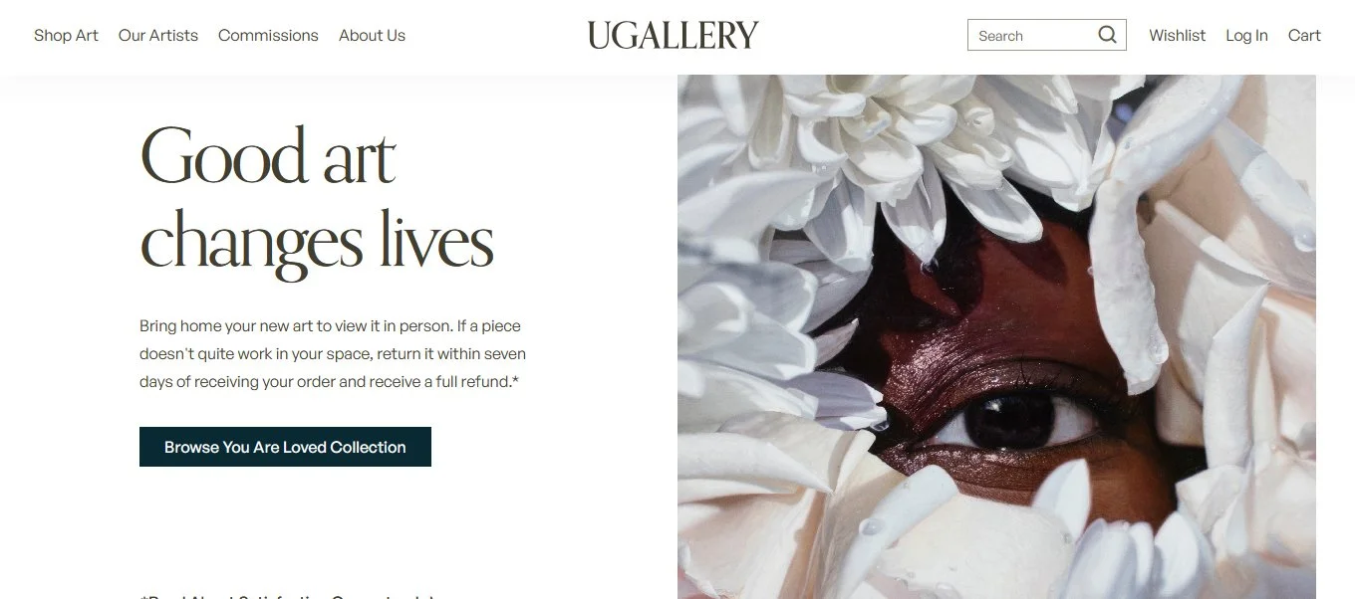1355x599 pixels.
Task: Click the 'receive a full refund' text line
Action: pyautogui.click(x=329, y=381)
